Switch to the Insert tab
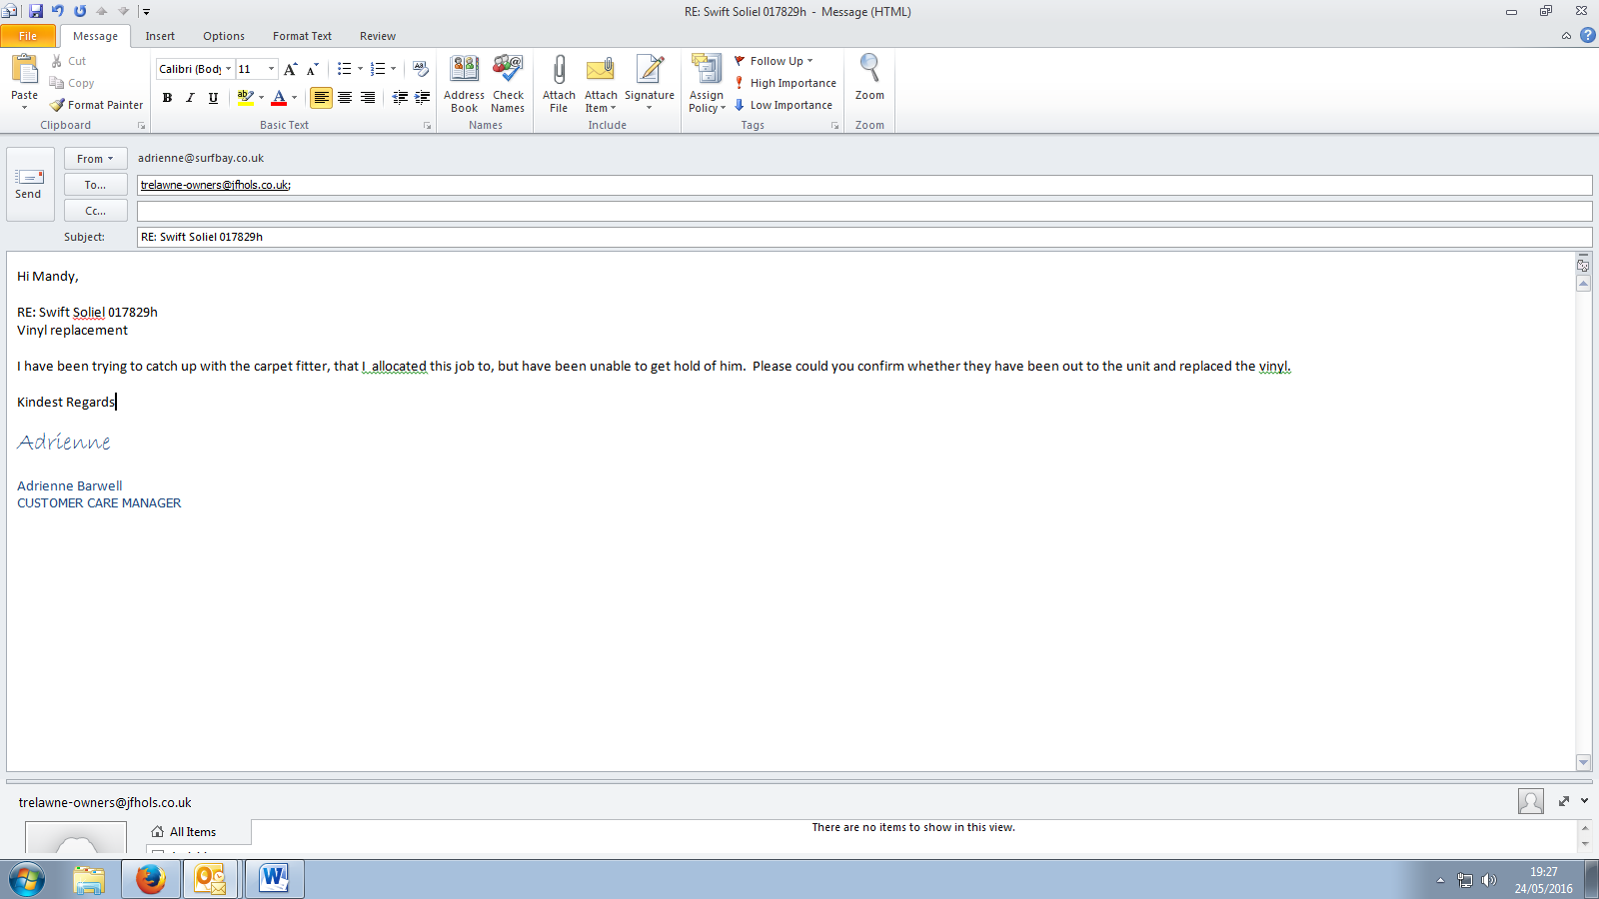 (160, 36)
